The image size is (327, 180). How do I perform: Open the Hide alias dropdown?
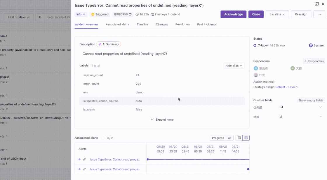pyautogui.click(x=234, y=66)
